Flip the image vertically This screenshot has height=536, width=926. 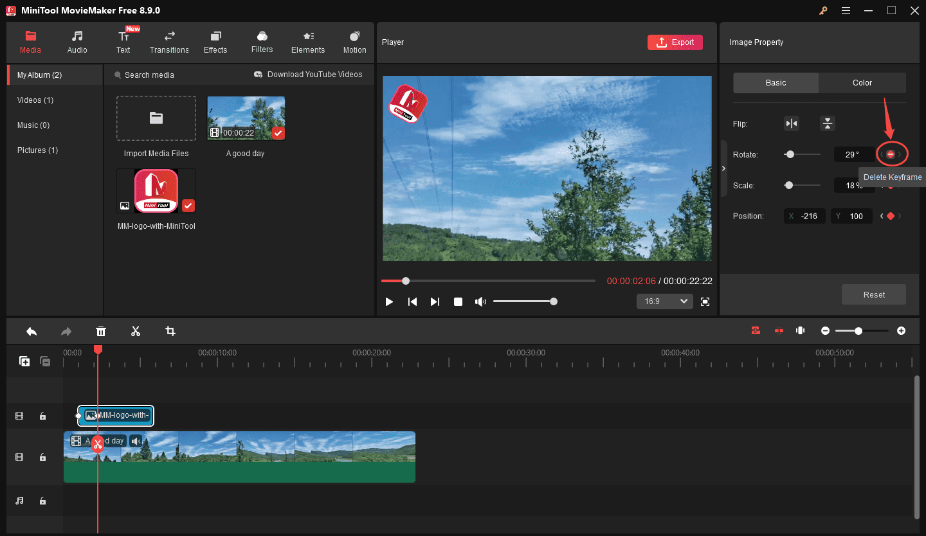click(x=827, y=123)
